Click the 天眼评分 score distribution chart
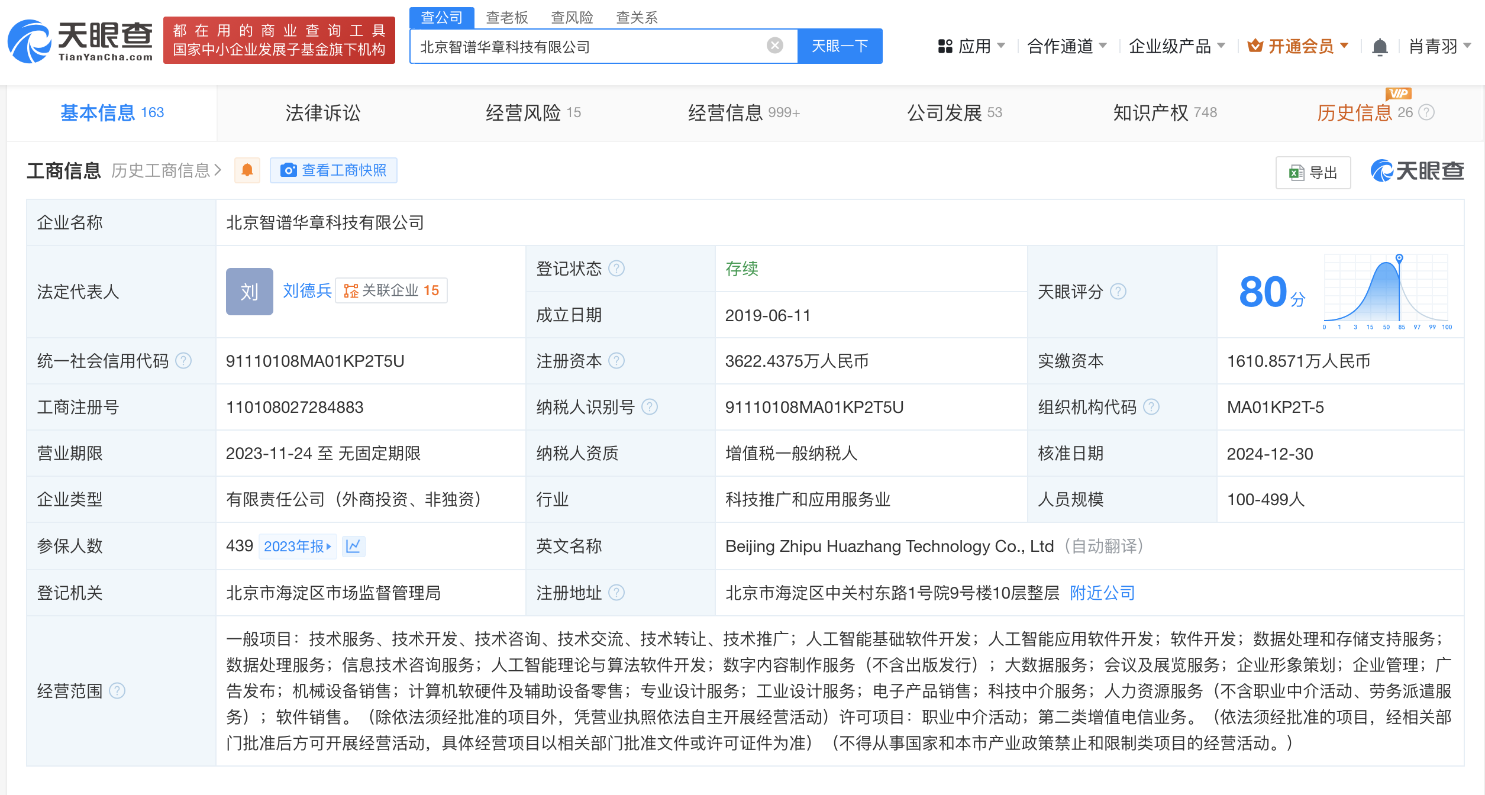The height and width of the screenshot is (795, 1485). click(1386, 291)
